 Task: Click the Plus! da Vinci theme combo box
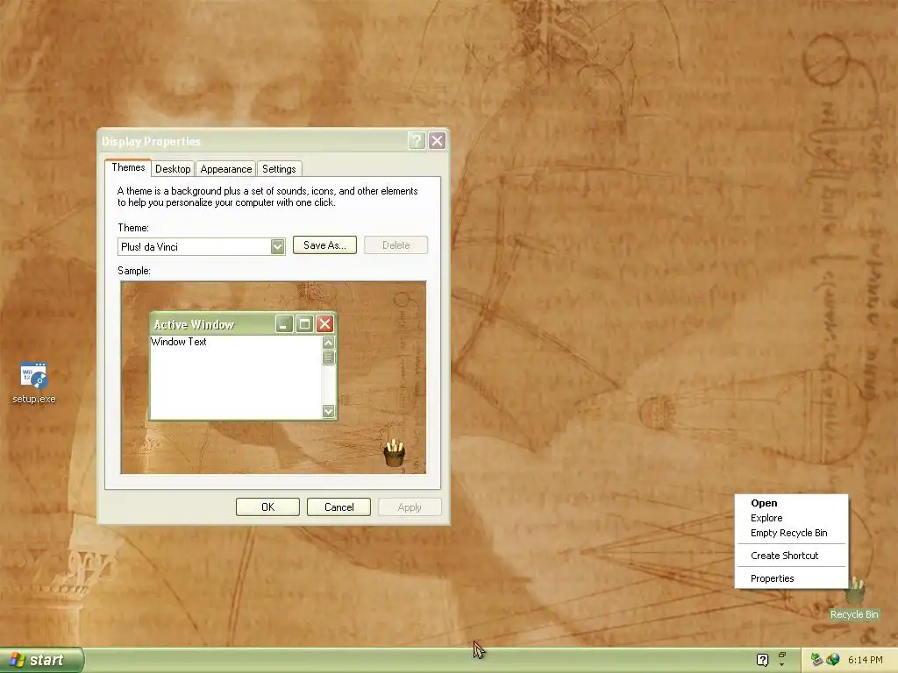201,246
